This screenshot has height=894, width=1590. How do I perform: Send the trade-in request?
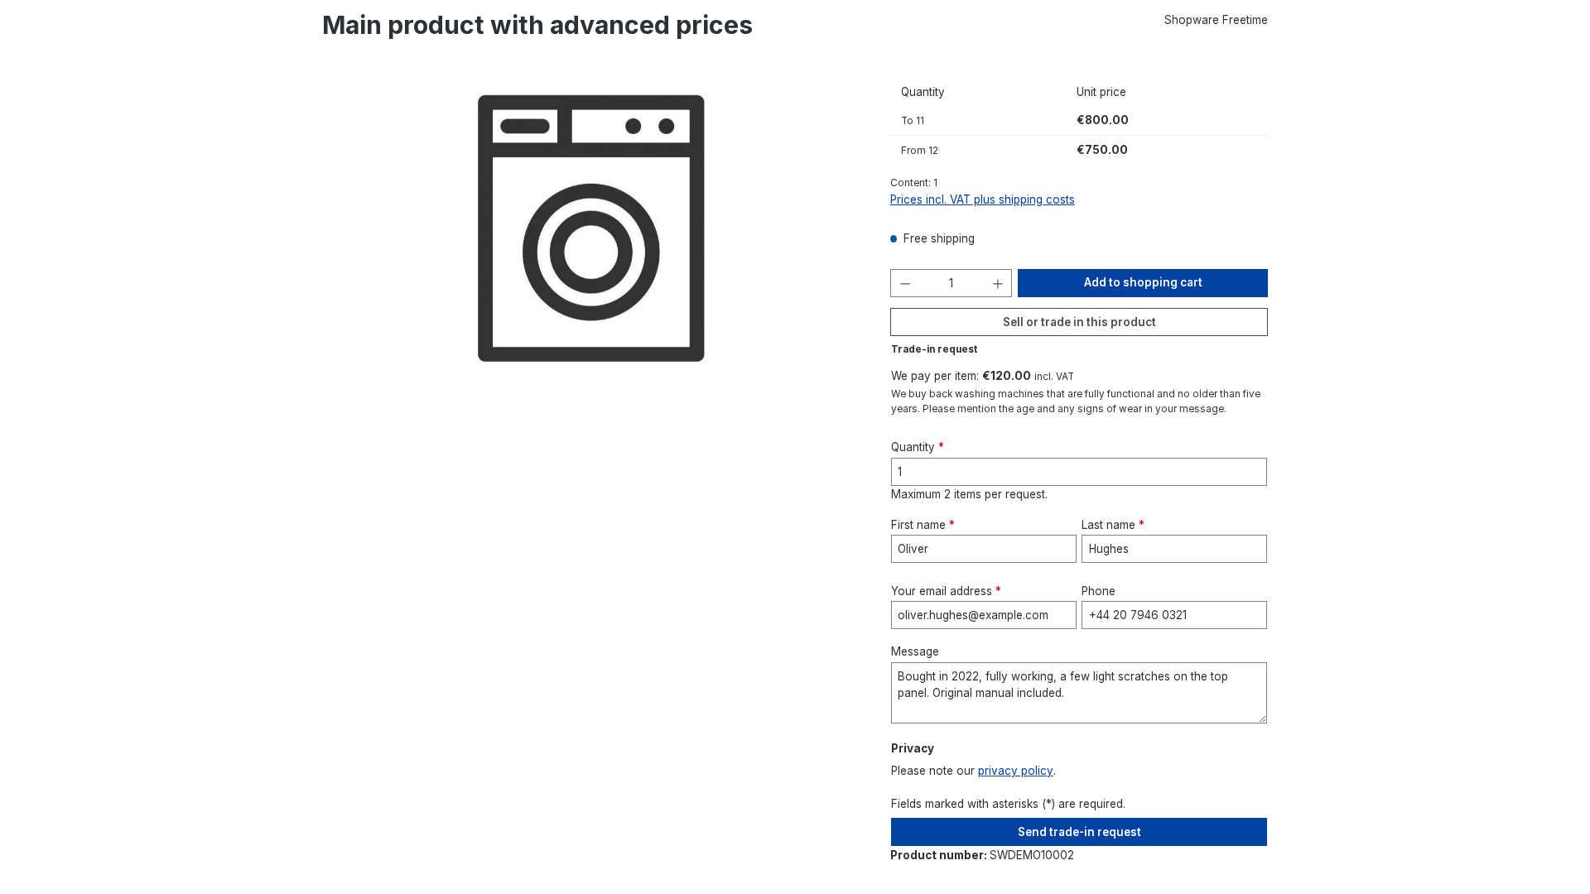click(x=1079, y=832)
